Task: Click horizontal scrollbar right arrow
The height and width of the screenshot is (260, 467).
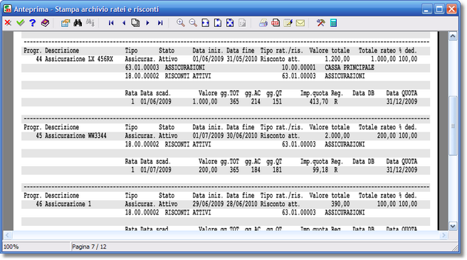Action: pyautogui.click(x=444, y=235)
